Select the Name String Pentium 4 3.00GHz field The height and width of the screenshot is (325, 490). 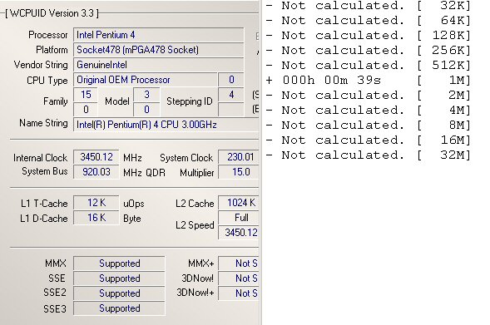click(x=166, y=125)
